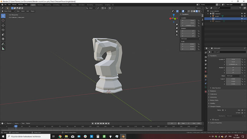Open the Scene properties tab icon

pos(206,68)
